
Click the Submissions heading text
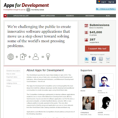(x=99, y=25)
